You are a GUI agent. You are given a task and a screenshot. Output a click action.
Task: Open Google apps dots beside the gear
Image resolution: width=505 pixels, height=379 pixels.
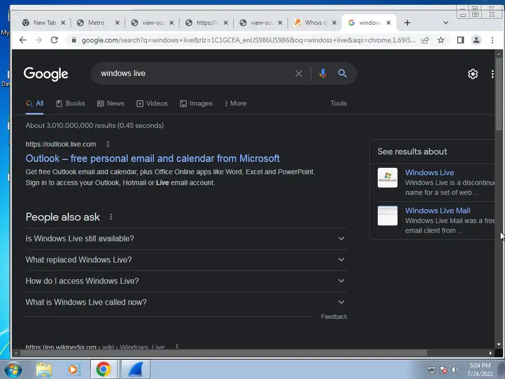(x=493, y=74)
